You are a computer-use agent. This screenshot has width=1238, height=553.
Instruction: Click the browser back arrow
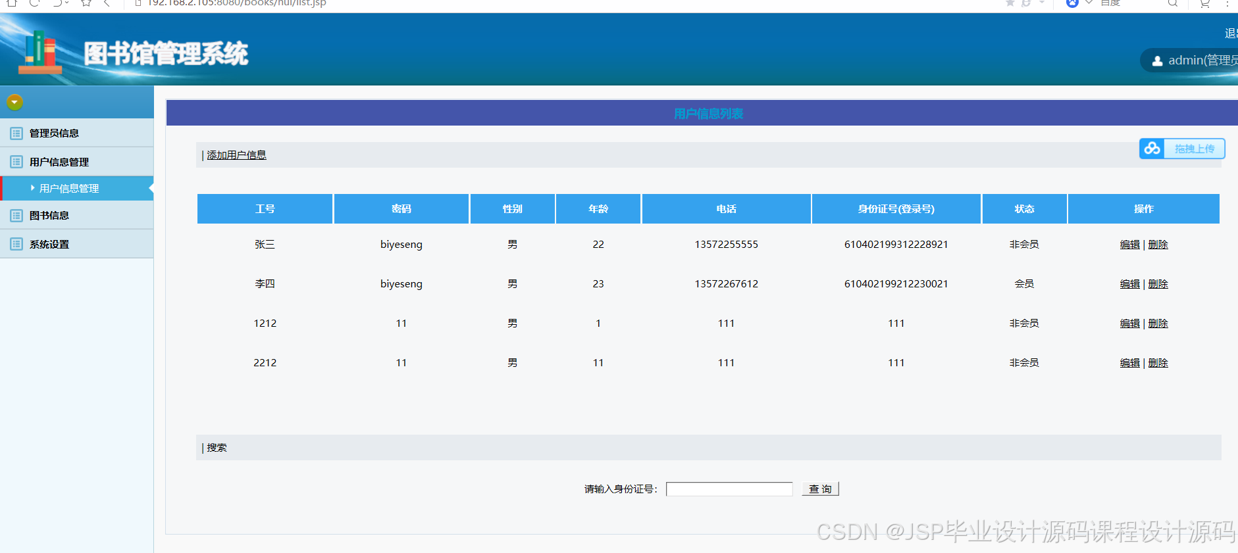(x=107, y=3)
